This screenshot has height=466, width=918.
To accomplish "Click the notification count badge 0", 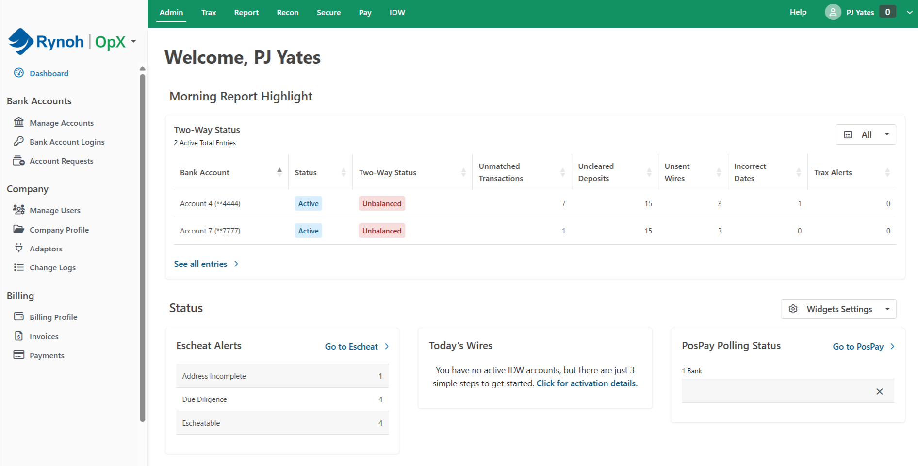I will tap(888, 12).
